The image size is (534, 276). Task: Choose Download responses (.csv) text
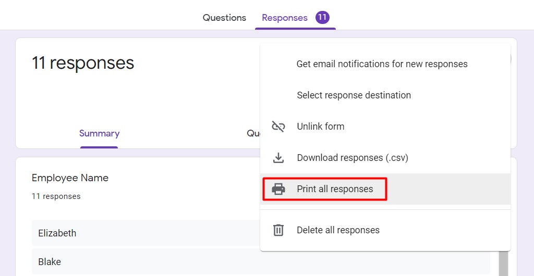[352, 158]
